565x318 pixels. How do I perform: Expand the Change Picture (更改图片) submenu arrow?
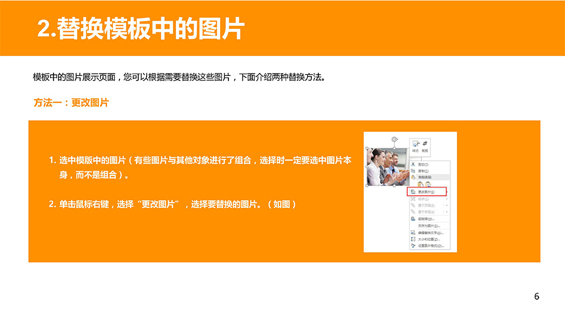(447, 192)
